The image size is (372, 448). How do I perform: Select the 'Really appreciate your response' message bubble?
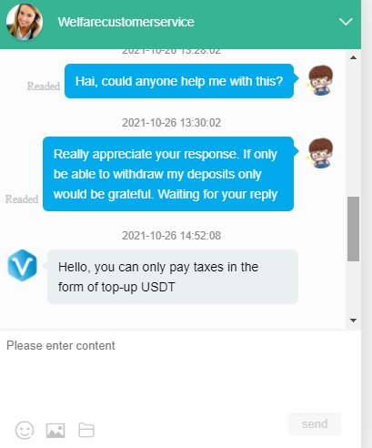[168, 174]
